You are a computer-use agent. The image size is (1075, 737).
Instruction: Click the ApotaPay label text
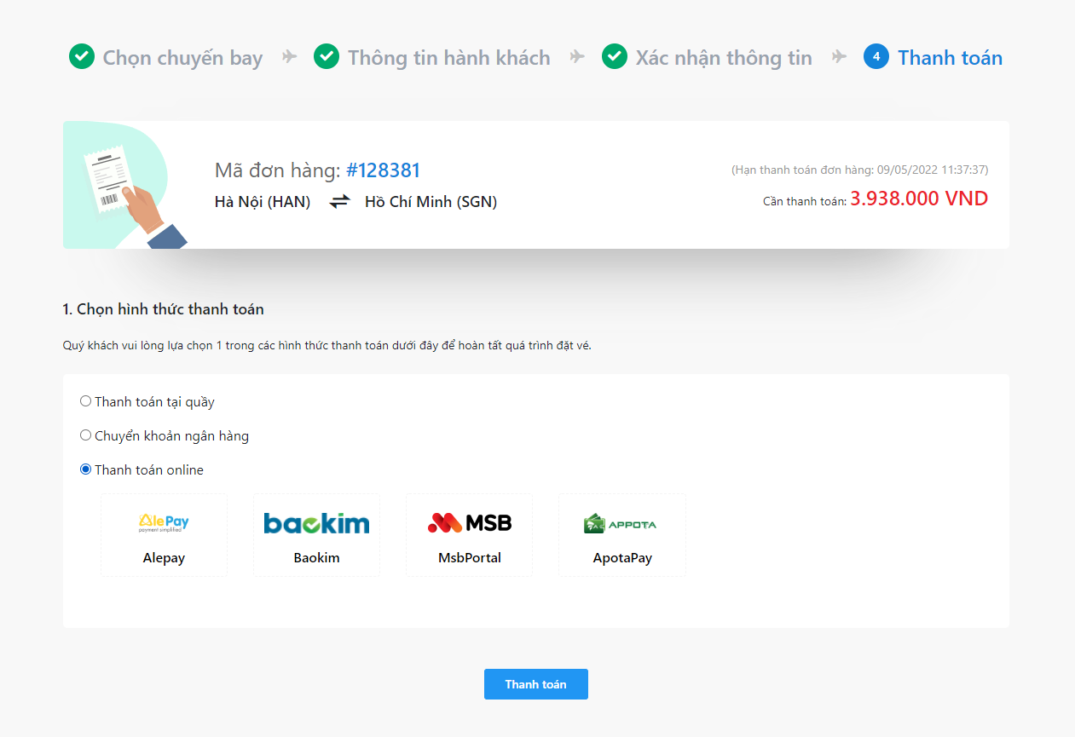tap(622, 558)
